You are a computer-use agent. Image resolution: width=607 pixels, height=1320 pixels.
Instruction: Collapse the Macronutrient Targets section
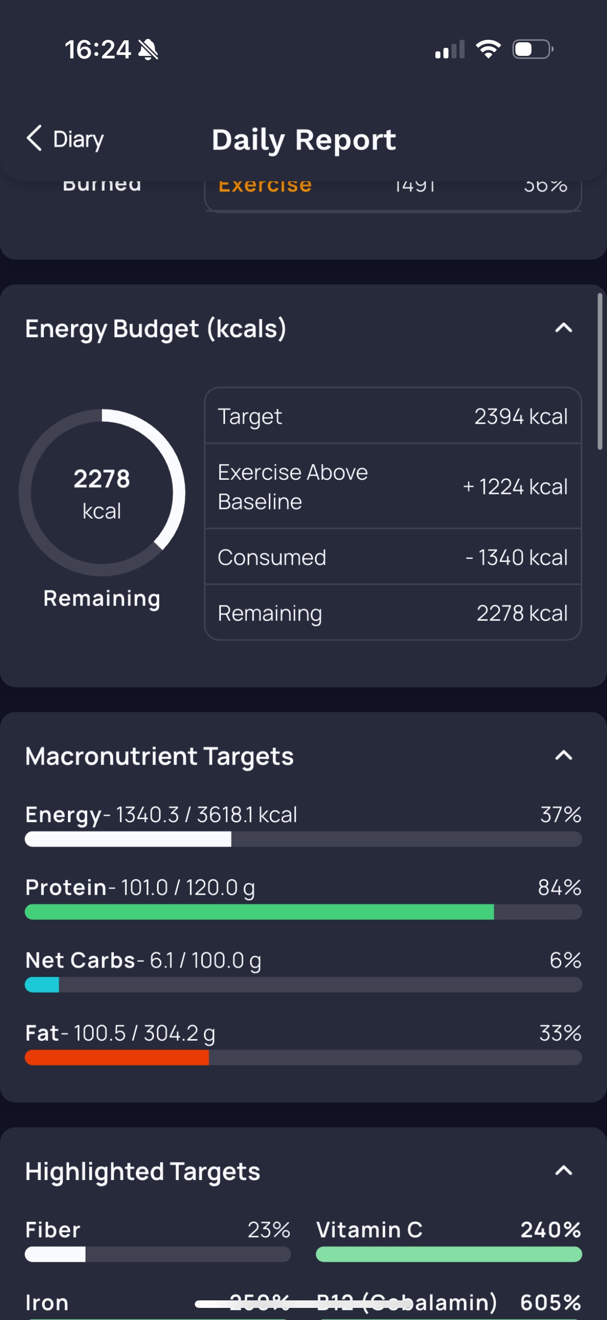(x=563, y=755)
